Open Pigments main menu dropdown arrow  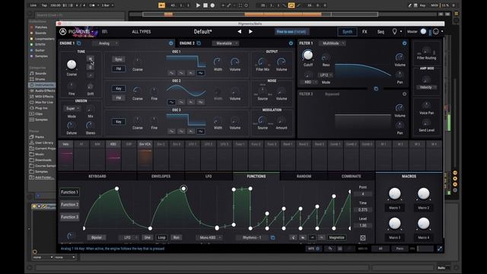93,32
